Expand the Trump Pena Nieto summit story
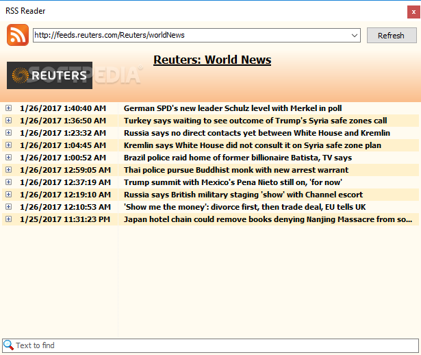Viewport: 421px width, 355px height. point(9,182)
